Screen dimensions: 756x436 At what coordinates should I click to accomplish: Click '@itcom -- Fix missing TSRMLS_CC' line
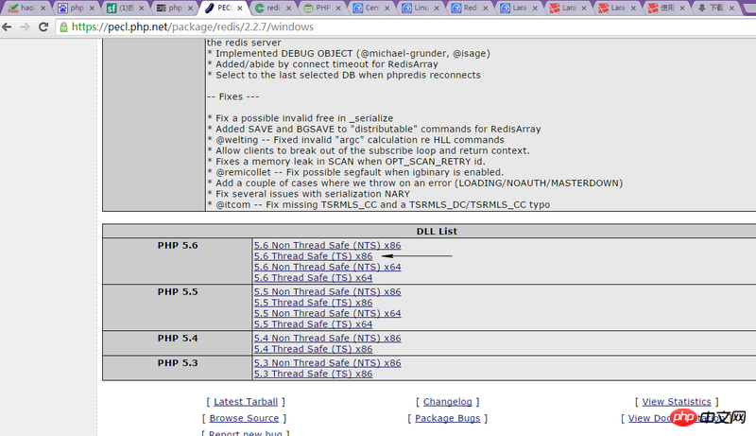[x=379, y=204]
